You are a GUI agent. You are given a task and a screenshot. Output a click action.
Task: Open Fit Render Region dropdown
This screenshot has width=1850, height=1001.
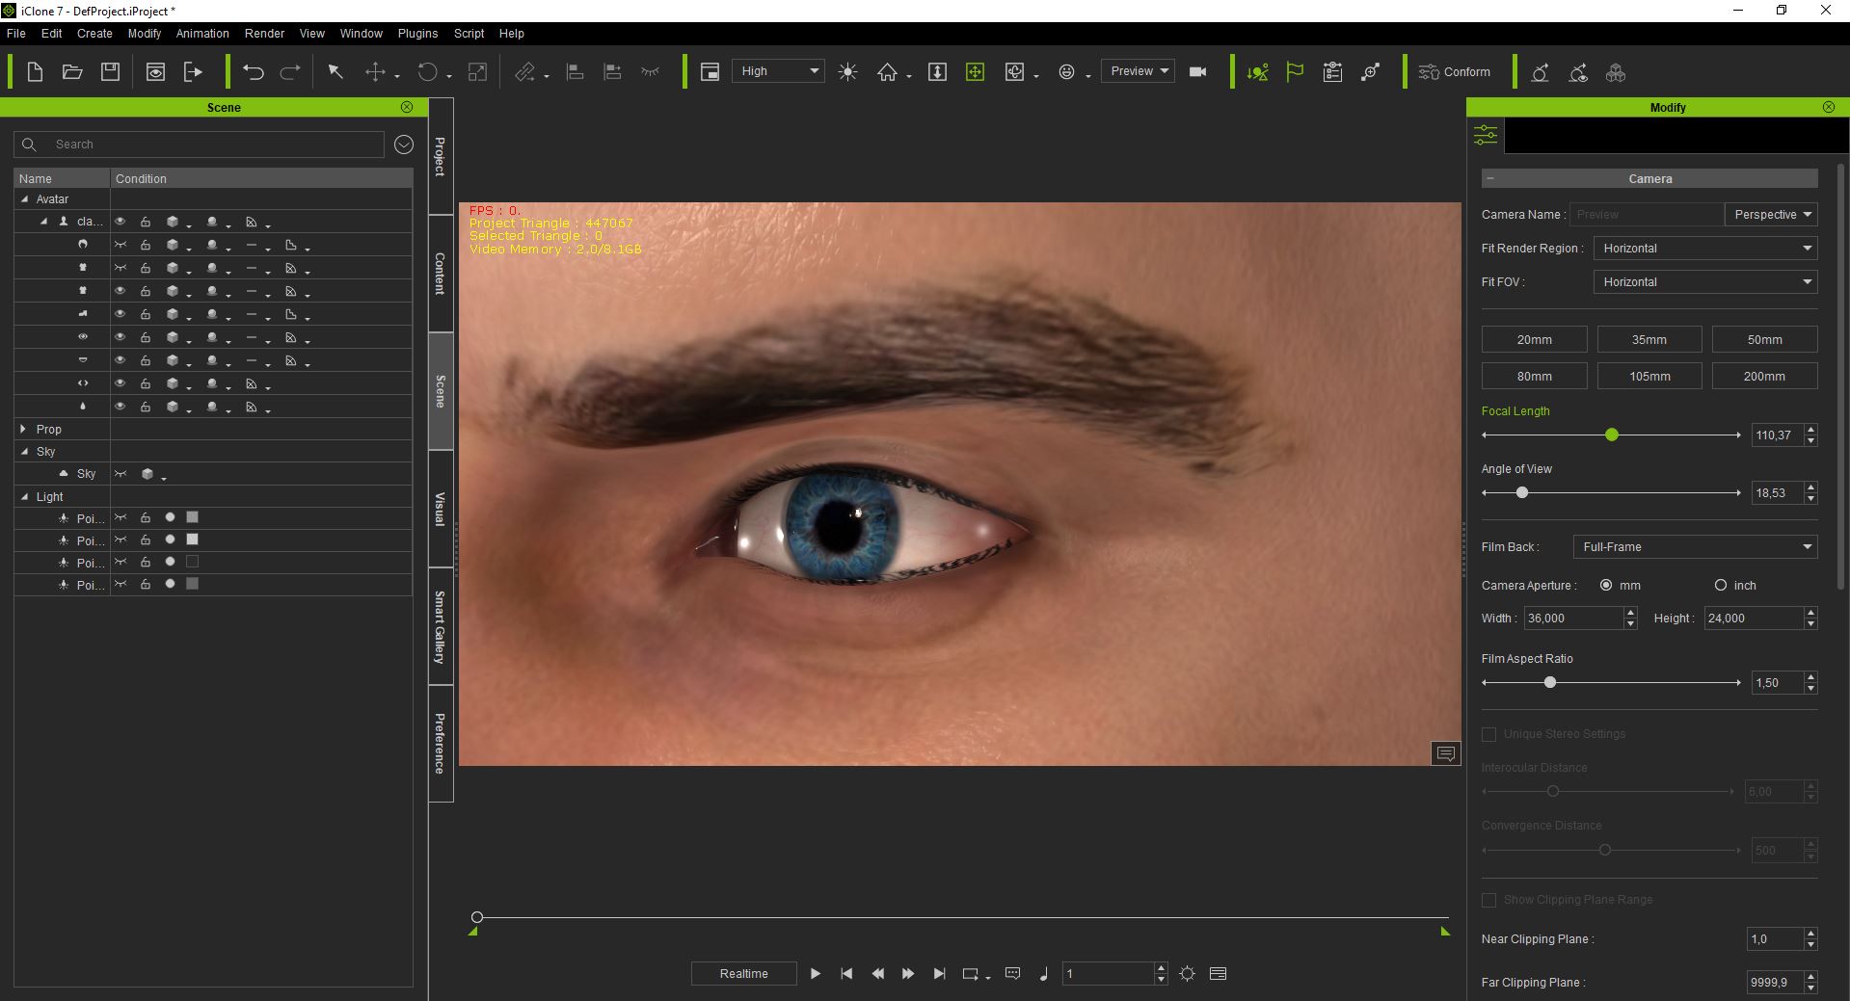pyautogui.click(x=1704, y=249)
